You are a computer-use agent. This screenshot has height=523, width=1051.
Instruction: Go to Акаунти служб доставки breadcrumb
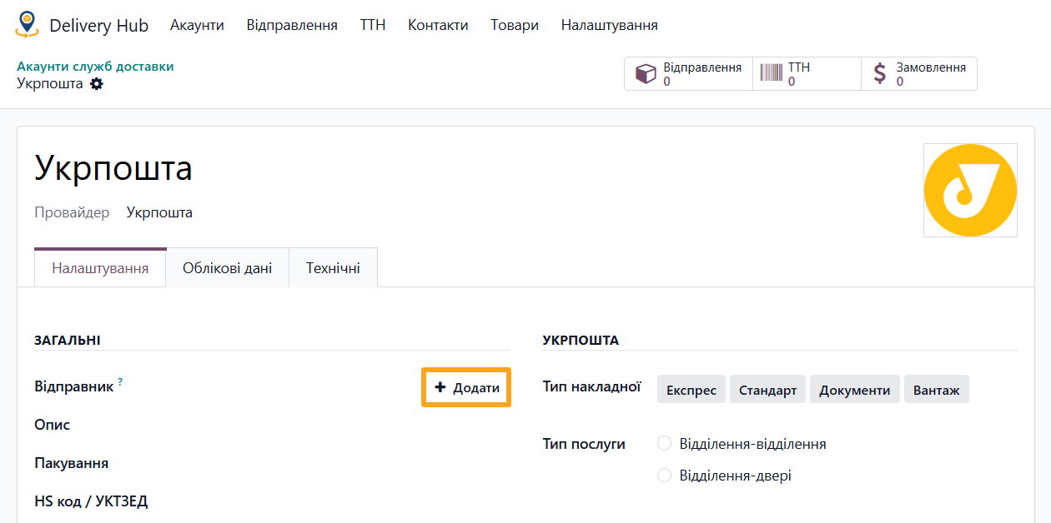click(x=95, y=67)
